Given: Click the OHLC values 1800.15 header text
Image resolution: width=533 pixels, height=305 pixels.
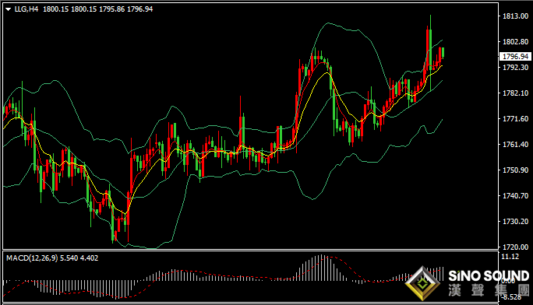Looking at the screenshot, I should tap(98, 9).
